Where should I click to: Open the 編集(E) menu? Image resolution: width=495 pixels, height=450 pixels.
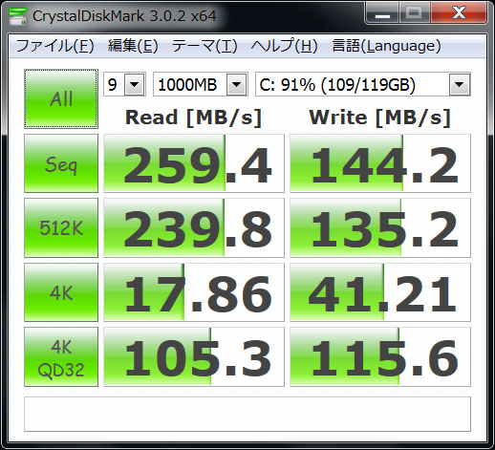tap(133, 46)
